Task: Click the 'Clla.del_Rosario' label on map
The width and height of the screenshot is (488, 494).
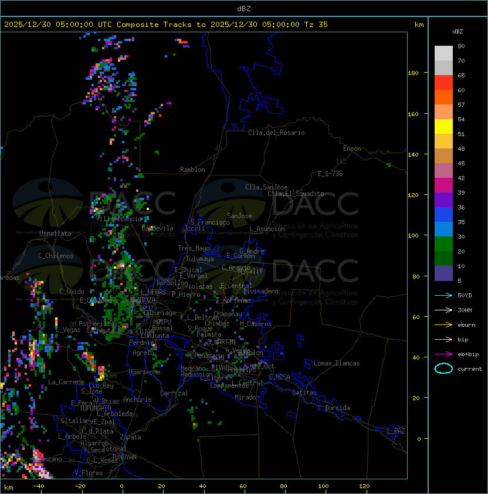Action: (x=276, y=133)
